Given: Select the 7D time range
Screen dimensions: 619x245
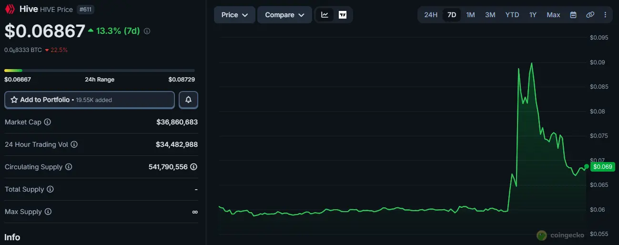Looking at the screenshot, I should tap(451, 15).
